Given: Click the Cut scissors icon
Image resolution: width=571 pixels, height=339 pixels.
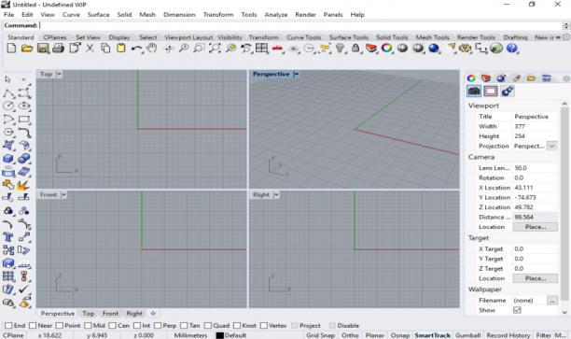Looking at the screenshot, I should (90, 49).
